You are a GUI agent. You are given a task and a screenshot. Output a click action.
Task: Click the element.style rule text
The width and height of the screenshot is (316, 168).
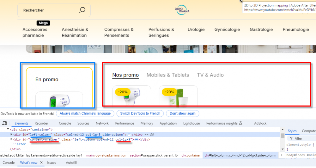pos(300,145)
